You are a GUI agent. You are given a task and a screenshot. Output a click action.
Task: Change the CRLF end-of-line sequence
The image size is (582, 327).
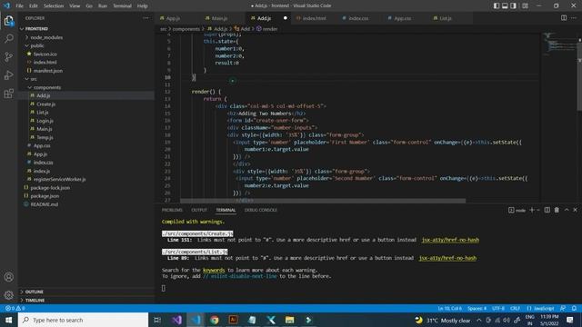coord(515,308)
